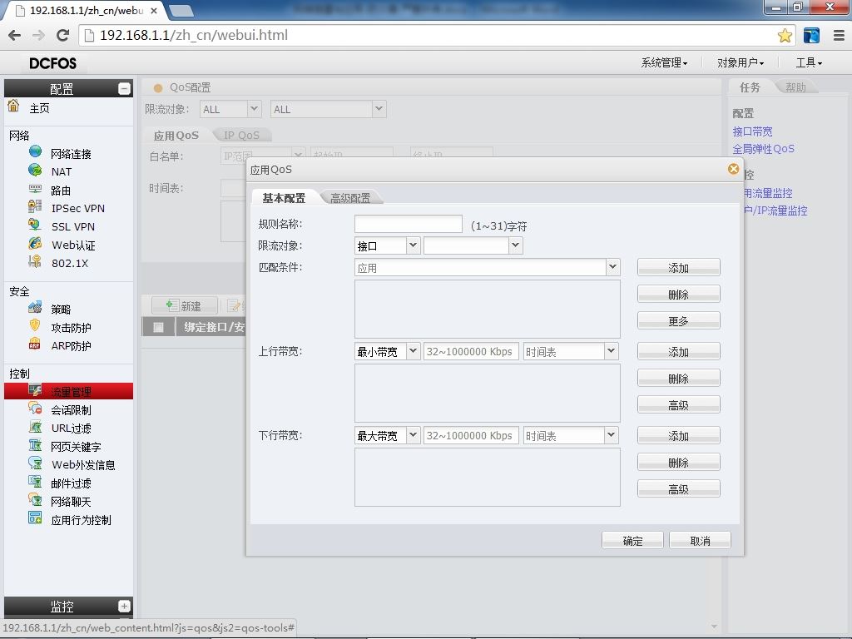Open the Chrome hamburger menu

[x=839, y=35]
